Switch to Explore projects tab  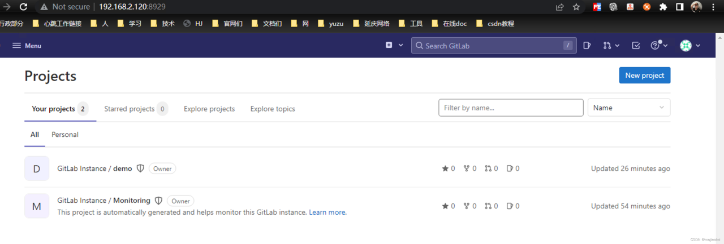(209, 109)
